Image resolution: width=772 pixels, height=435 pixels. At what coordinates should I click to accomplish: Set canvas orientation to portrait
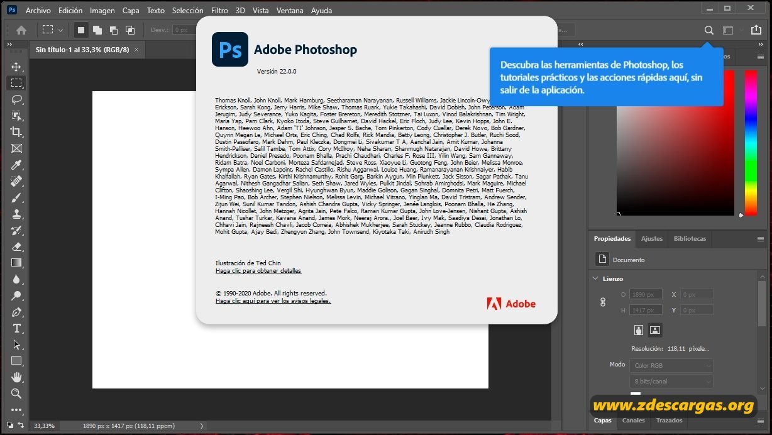(639, 329)
